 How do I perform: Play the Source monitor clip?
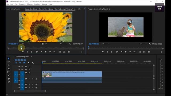point(46,52)
